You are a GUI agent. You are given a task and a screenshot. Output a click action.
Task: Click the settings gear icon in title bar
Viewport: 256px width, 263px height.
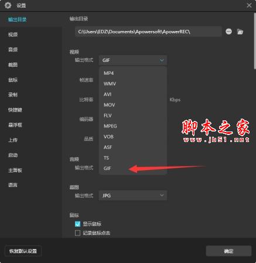pos(8,5)
